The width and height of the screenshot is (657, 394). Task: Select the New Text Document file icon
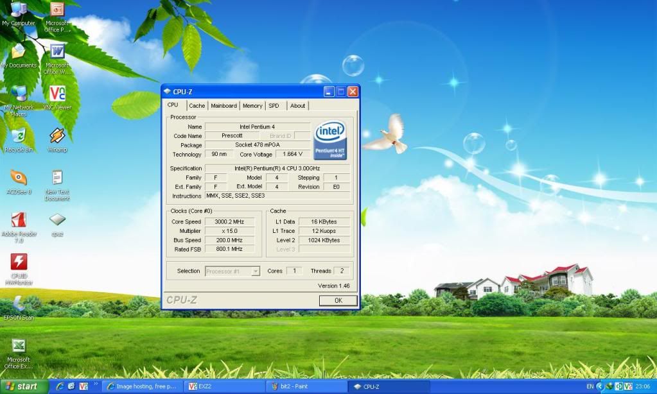pyautogui.click(x=57, y=185)
